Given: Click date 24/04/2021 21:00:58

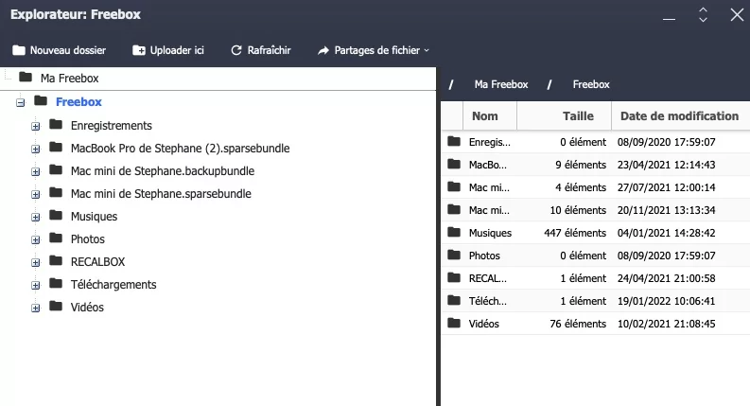Looking at the screenshot, I should [666, 278].
